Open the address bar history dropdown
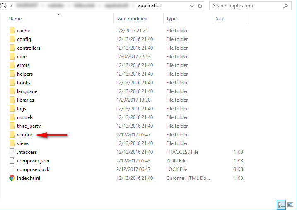The width and height of the screenshot is (297, 210). click(x=191, y=6)
